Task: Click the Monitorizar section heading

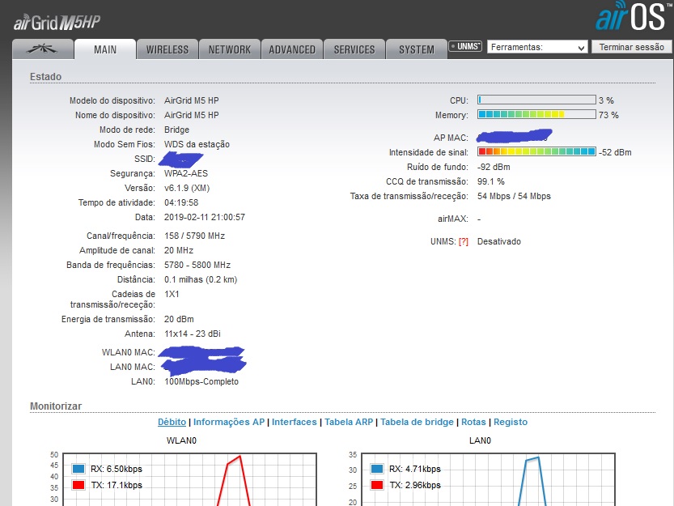Action: click(x=56, y=406)
